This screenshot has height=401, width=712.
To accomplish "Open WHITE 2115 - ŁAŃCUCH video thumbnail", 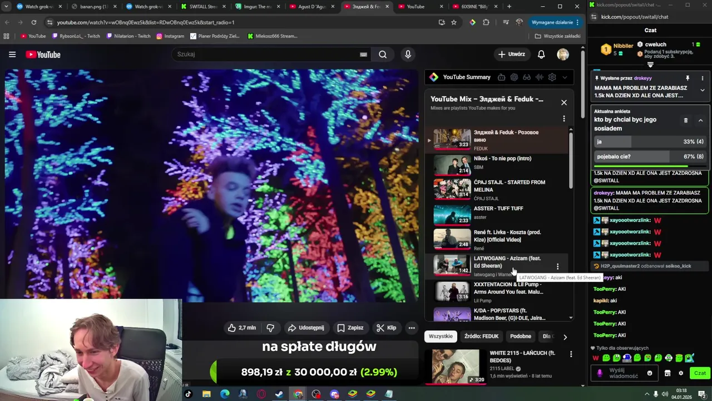I will click(x=455, y=366).
